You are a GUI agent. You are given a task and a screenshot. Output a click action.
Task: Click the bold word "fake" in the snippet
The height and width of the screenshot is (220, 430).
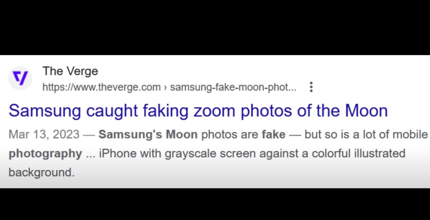point(274,135)
